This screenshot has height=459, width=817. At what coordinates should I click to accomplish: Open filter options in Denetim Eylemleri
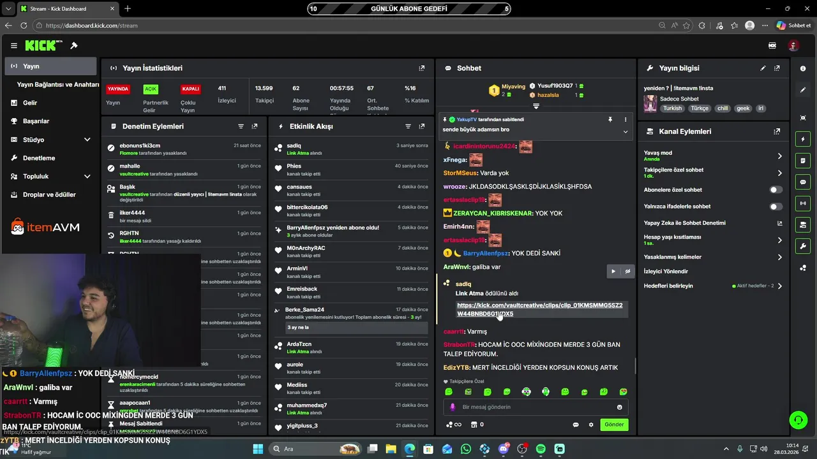241,126
